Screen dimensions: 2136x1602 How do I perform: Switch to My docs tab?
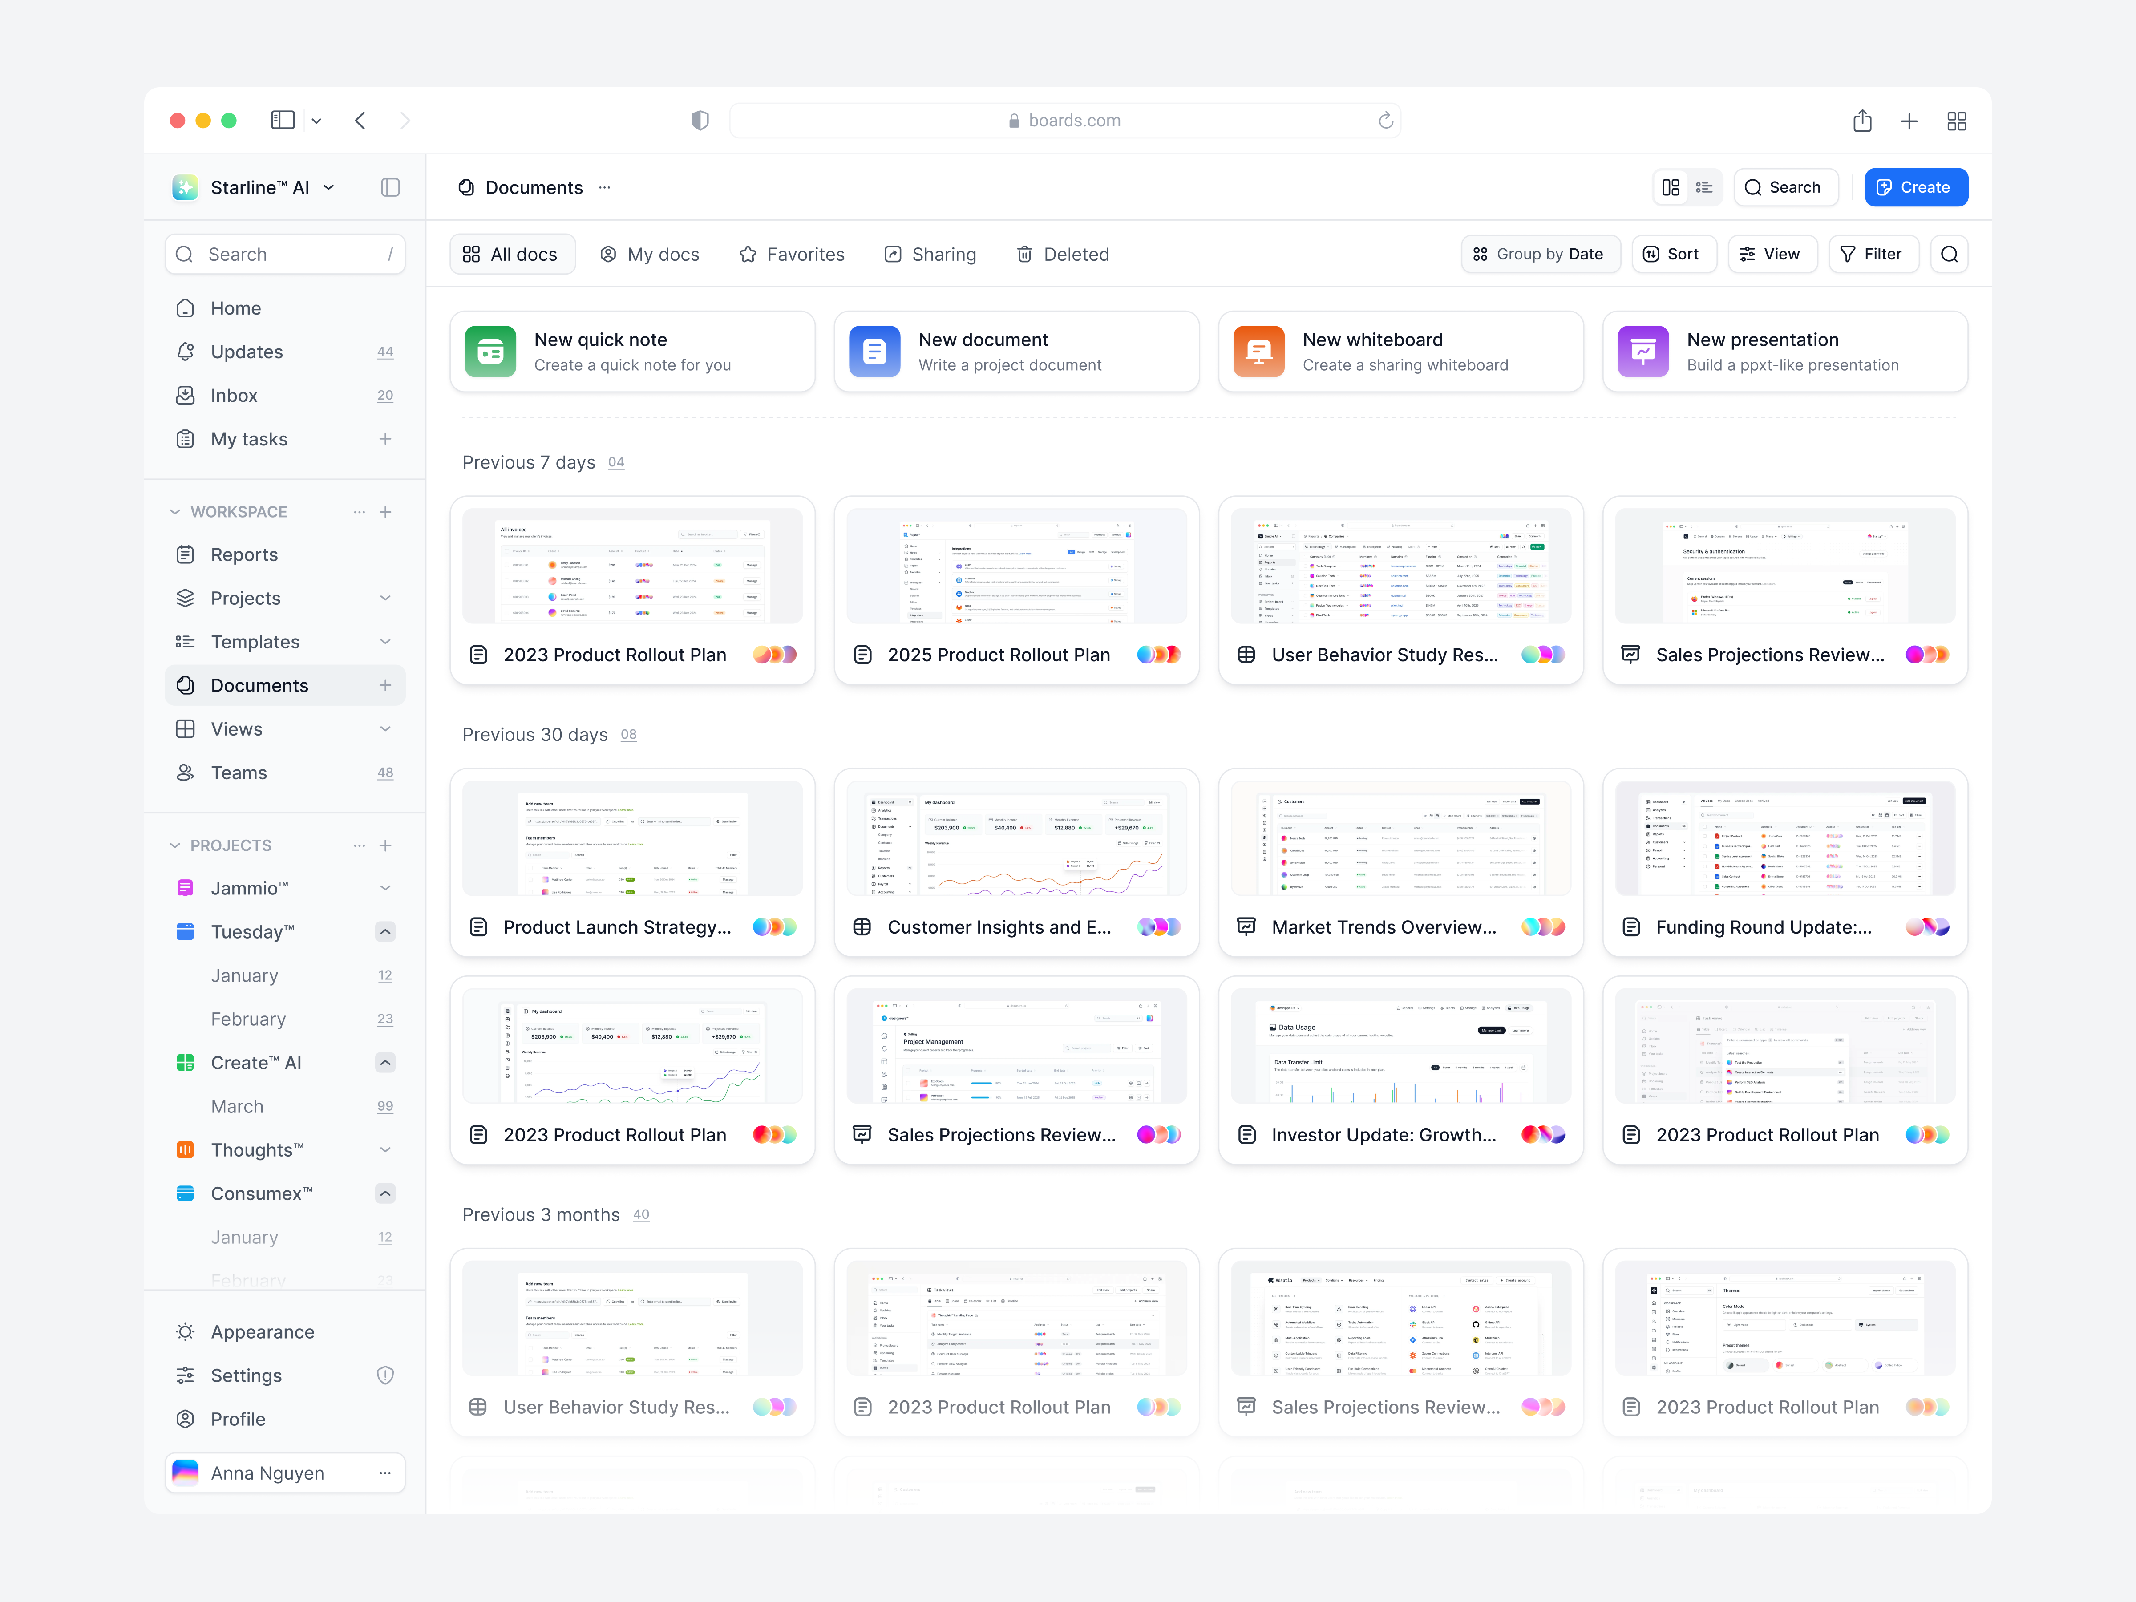(650, 254)
